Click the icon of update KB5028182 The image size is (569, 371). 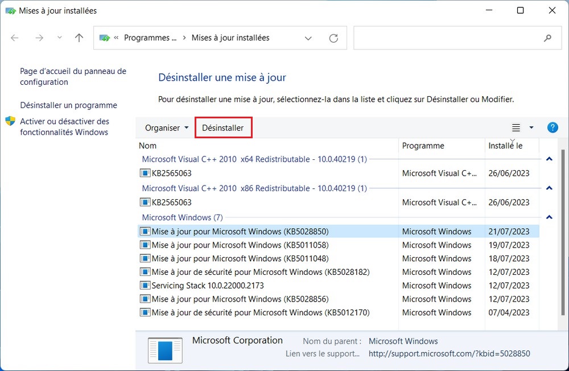145,272
